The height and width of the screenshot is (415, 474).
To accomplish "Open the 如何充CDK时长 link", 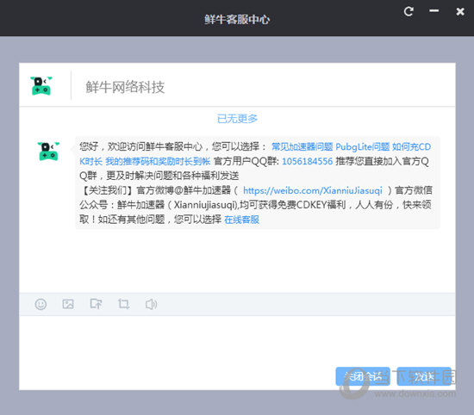I will coord(411,146).
